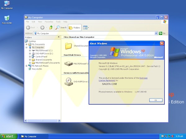Open Search in toolbar
The image size is (186, 139).
61,27
